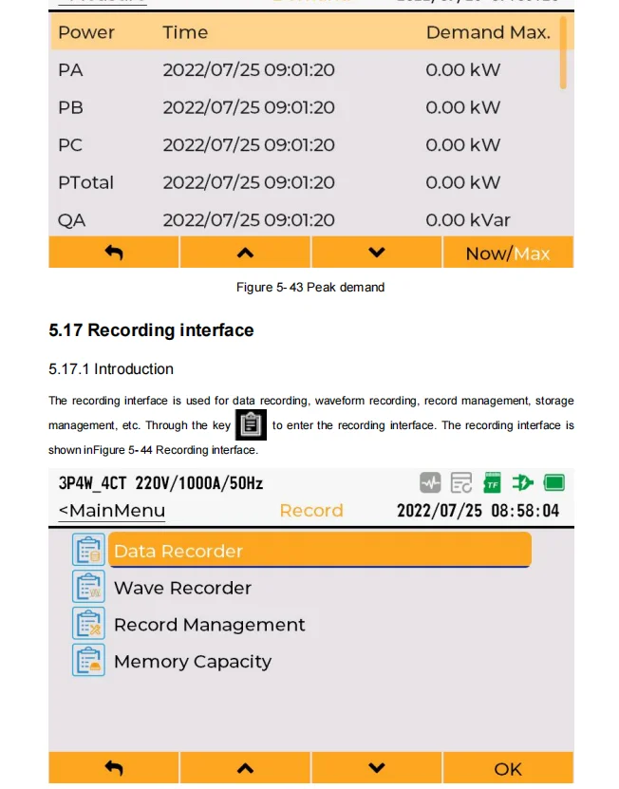Screen dimensions: 619x789
Task: Click the orange scrollbar in demand table
Action: point(563,52)
